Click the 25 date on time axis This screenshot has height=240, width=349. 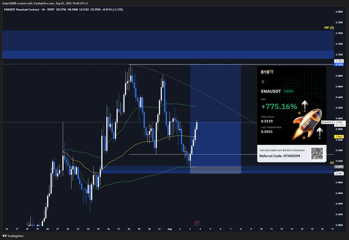click(98, 229)
